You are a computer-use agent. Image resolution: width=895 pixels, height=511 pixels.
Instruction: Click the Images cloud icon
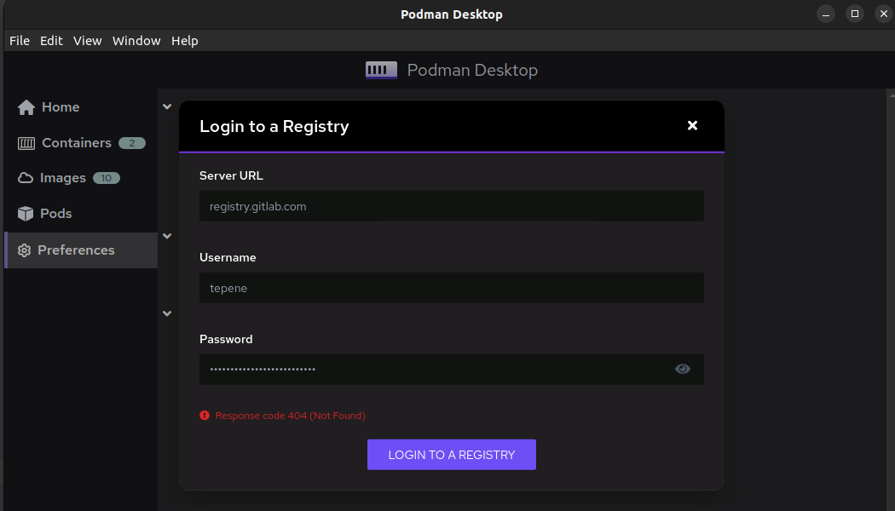coord(26,177)
